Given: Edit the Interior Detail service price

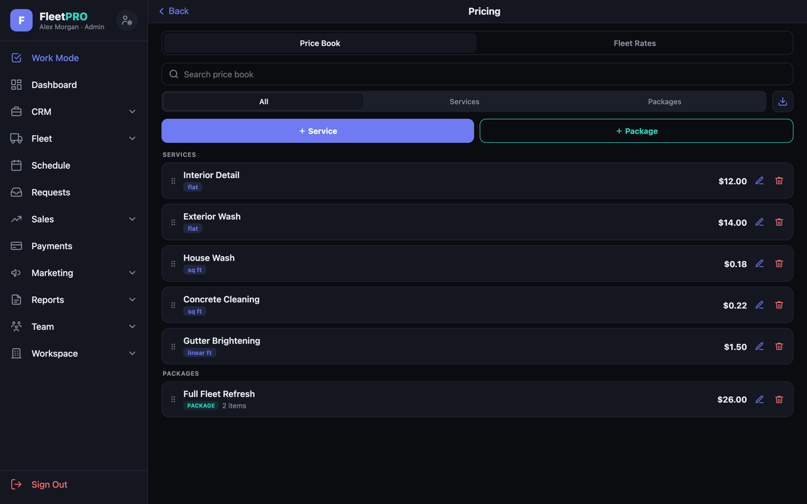Looking at the screenshot, I should [760, 181].
